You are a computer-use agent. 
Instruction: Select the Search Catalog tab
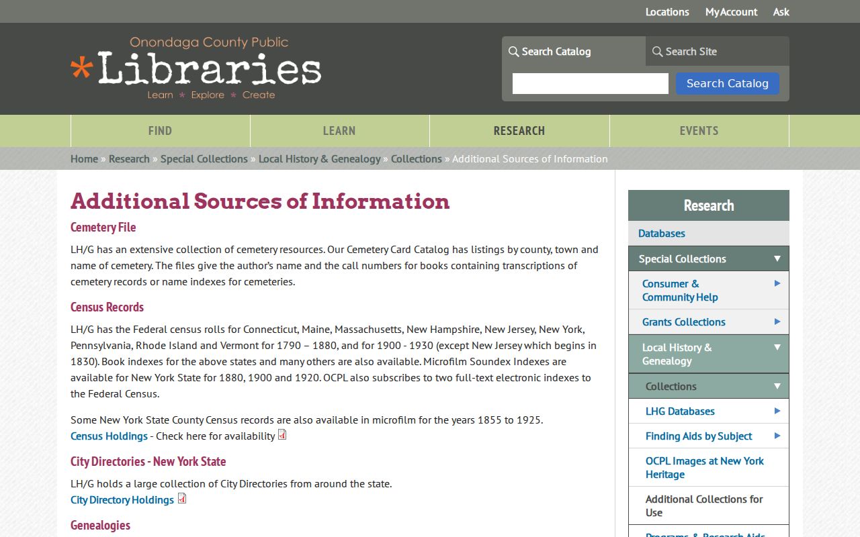click(x=574, y=51)
